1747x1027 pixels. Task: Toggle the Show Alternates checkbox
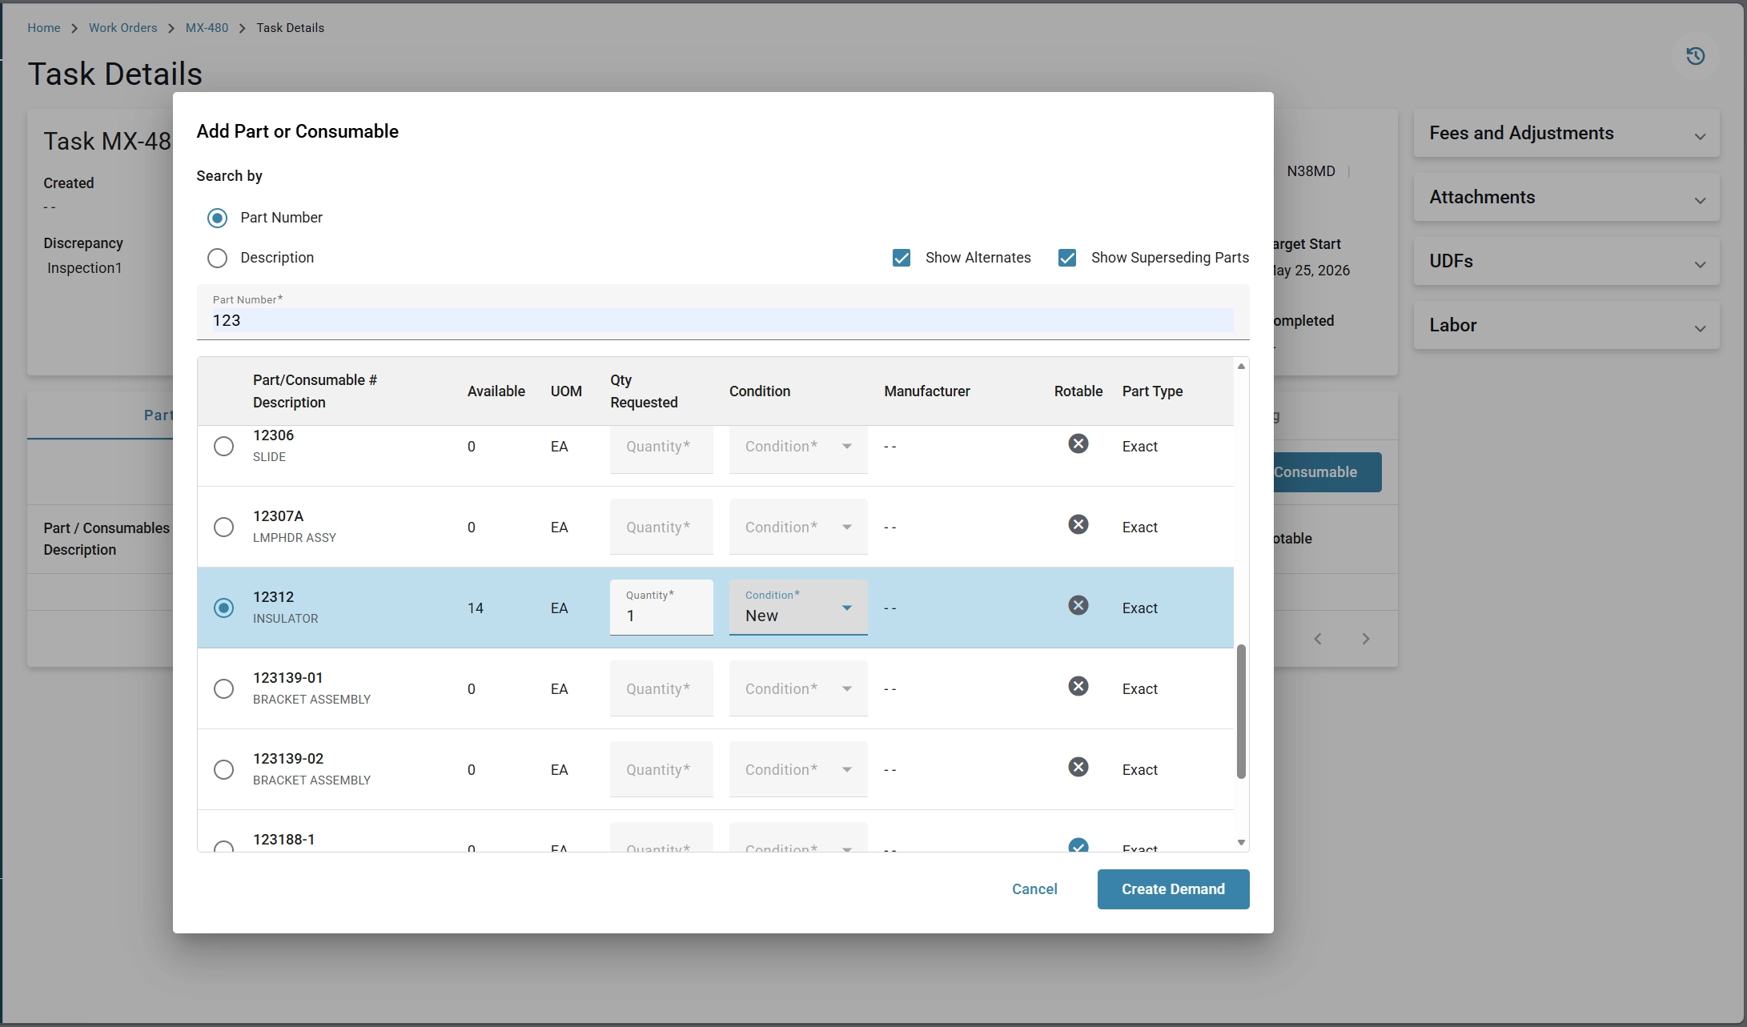coord(902,258)
